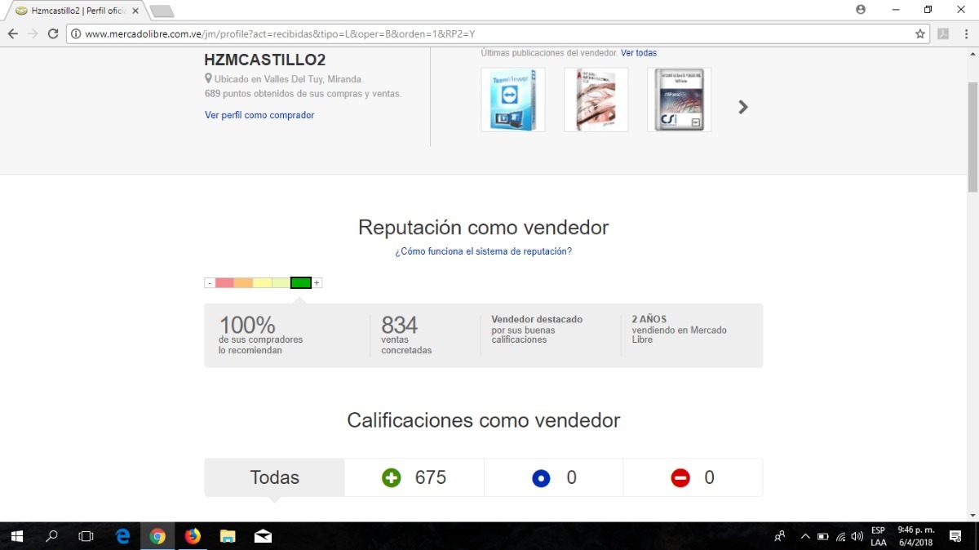Open ESP LAA language input selector

point(879,536)
